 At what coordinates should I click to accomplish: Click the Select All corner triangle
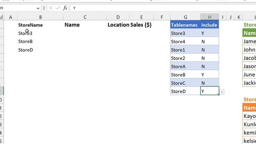click(x=2, y=17)
